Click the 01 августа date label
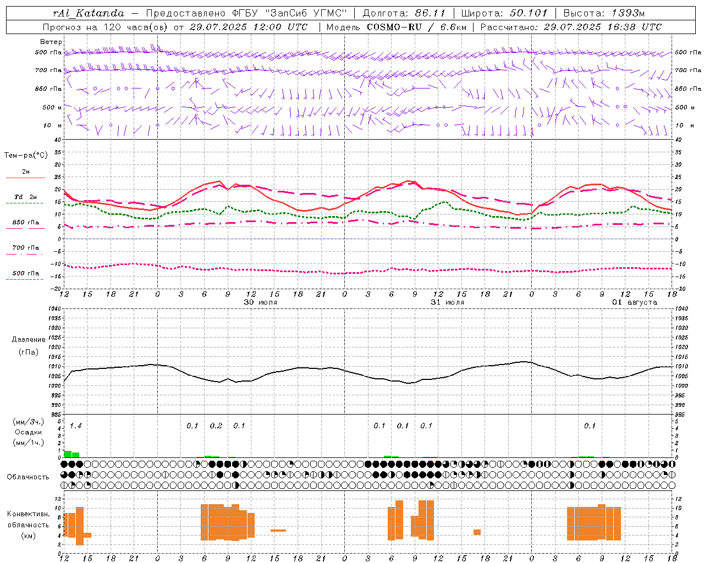 click(x=635, y=302)
